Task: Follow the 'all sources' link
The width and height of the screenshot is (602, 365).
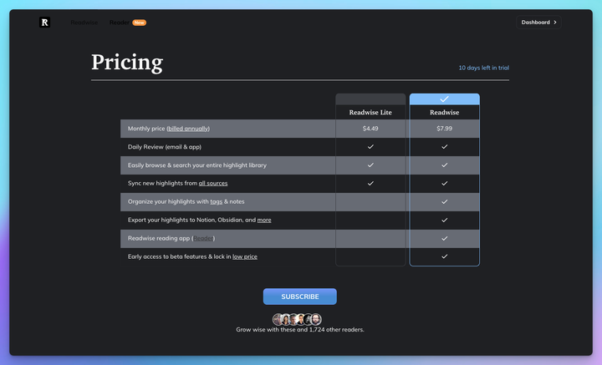Action: point(212,183)
